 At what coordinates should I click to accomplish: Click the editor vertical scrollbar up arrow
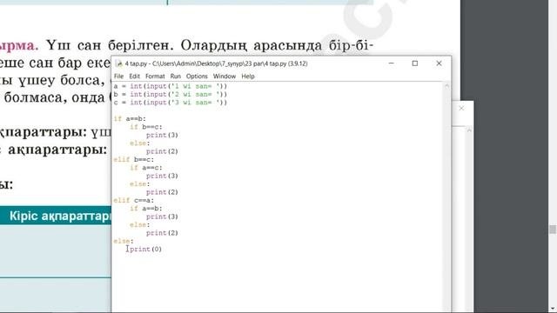(446, 86)
